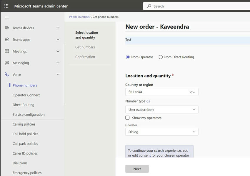Viewport: 250px width, 176px height.
Task: Click the Teams devices icon
Action: tap(7, 28)
